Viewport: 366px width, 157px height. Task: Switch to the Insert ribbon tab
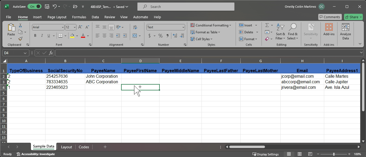tap(37, 17)
